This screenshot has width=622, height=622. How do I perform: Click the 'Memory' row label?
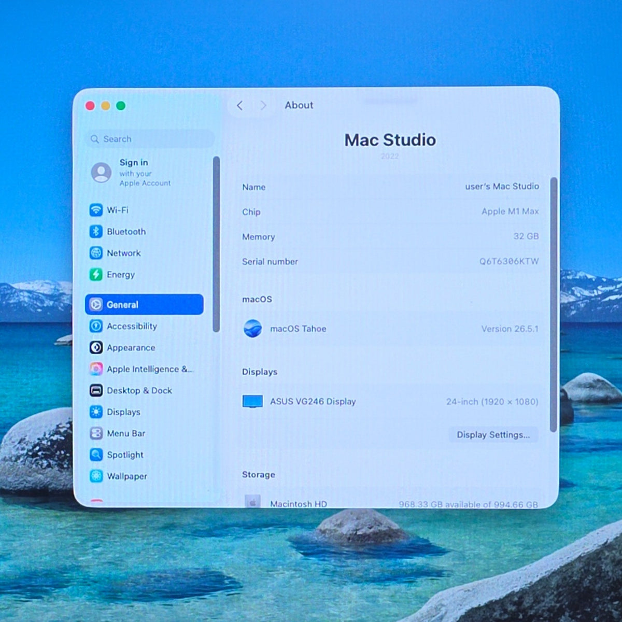click(259, 237)
